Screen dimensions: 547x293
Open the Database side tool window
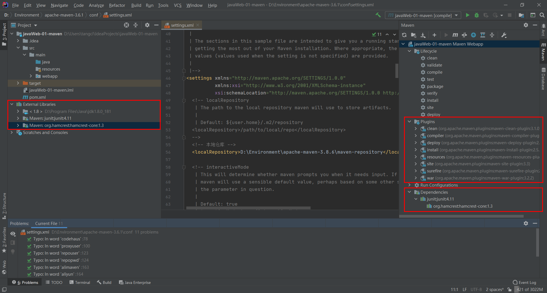[x=543, y=79]
